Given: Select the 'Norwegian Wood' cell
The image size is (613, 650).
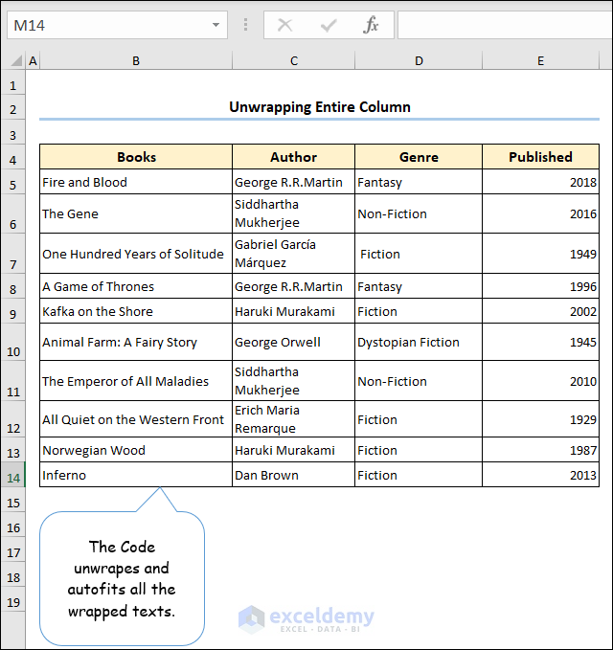Looking at the screenshot, I should [x=136, y=449].
